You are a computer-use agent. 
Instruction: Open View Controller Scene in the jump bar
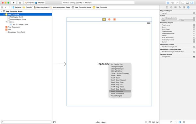tap(82, 7)
